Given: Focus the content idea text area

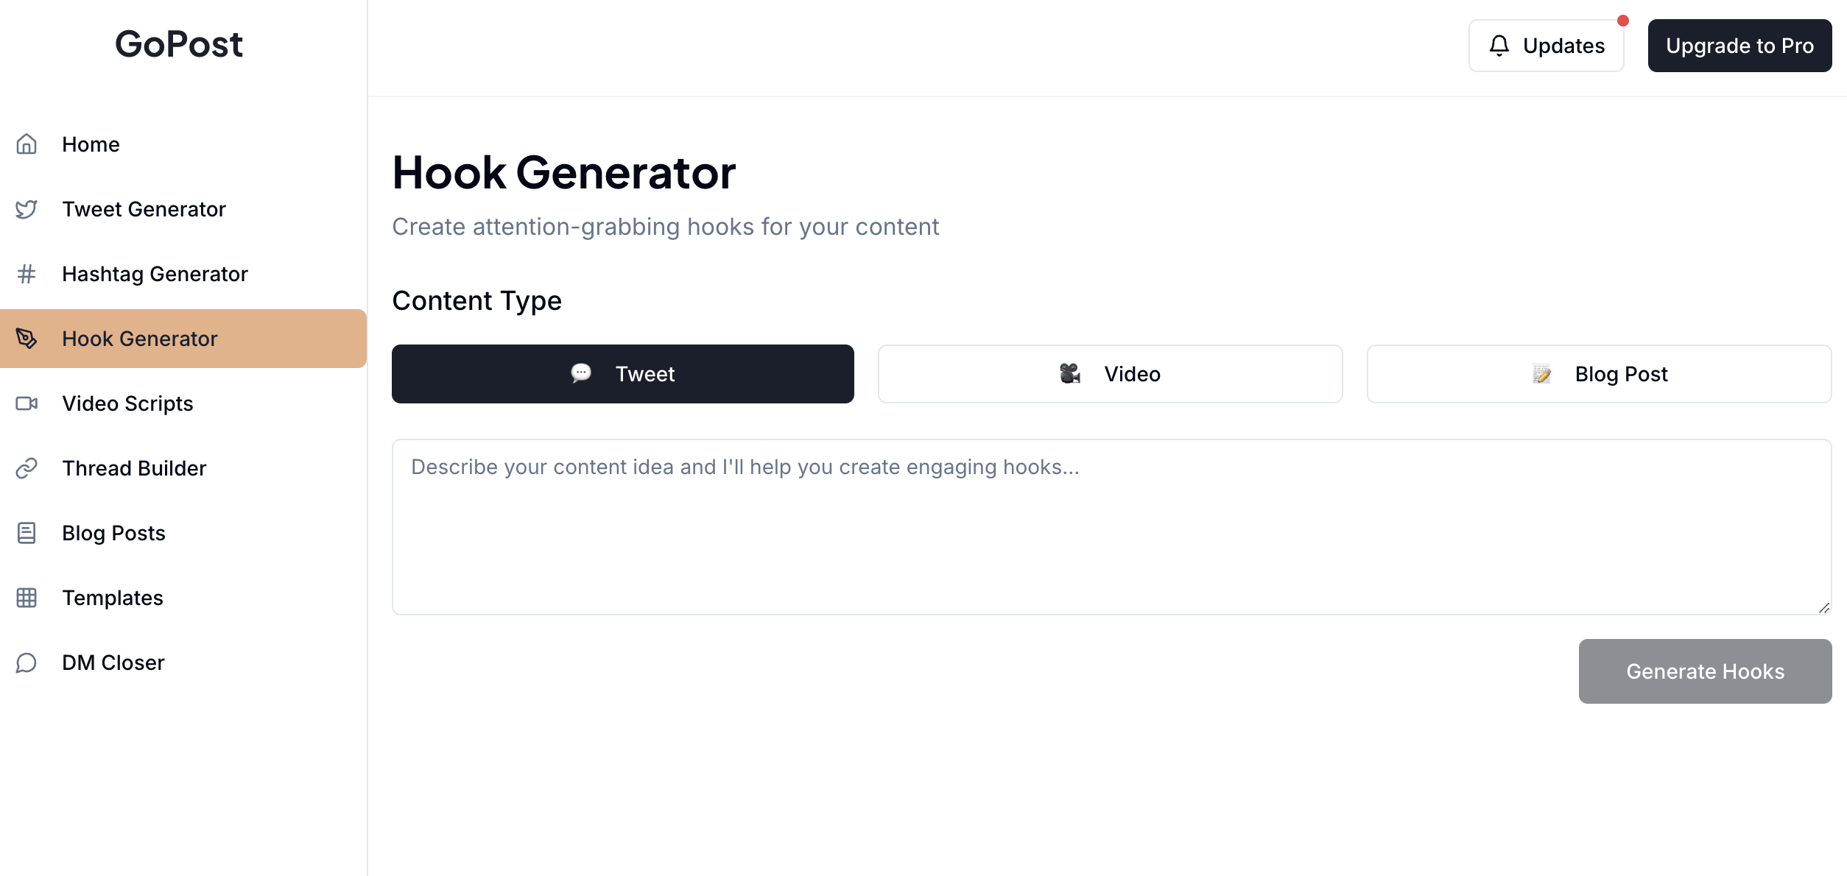Looking at the screenshot, I should [1112, 527].
